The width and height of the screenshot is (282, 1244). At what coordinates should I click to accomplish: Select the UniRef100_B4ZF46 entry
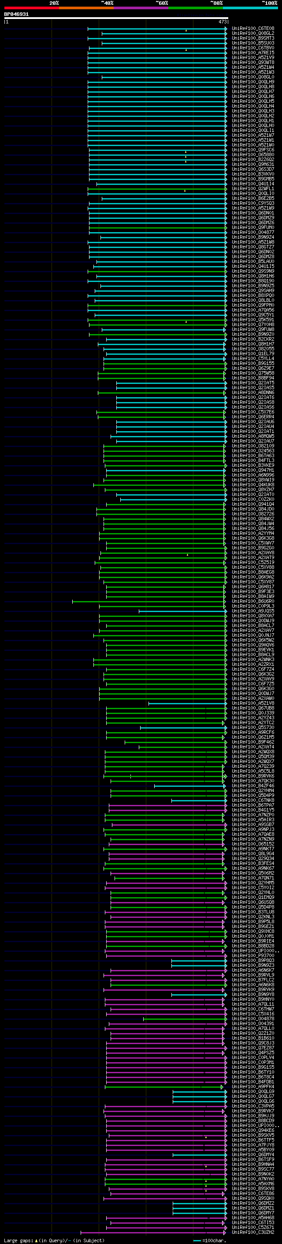point(253,785)
